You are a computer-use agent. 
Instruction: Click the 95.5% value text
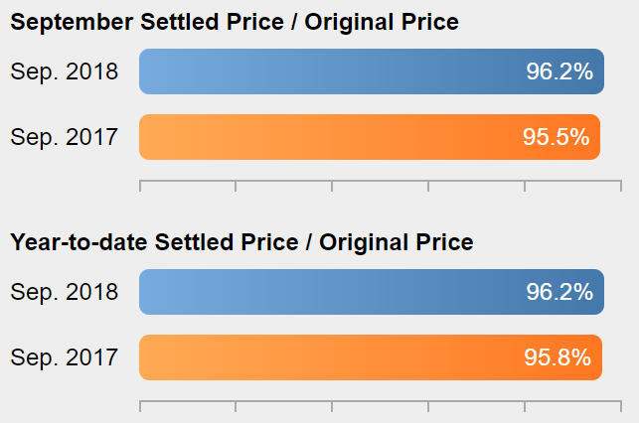556,137
